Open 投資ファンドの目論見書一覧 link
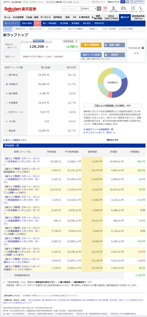The width and height of the screenshot is (147, 317). 100,129
